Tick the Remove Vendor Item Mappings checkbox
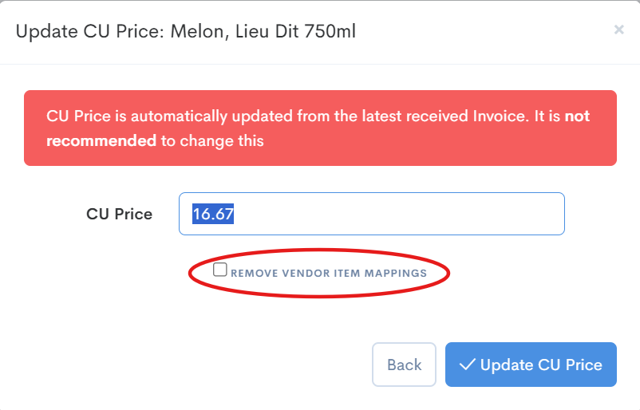This screenshot has width=640, height=410. (x=220, y=270)
